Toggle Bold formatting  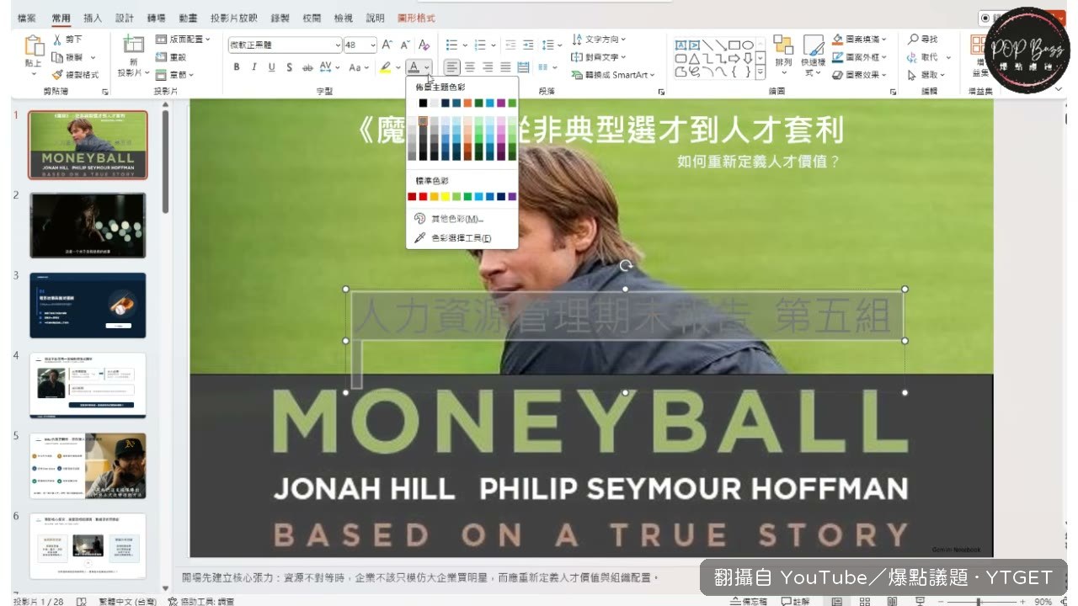point(237,67)
